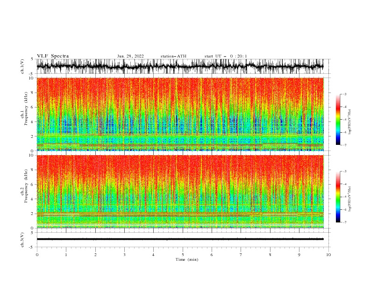Click the "Time (min)" axis title
Screen dimensions: 370x286
(187, 259)
